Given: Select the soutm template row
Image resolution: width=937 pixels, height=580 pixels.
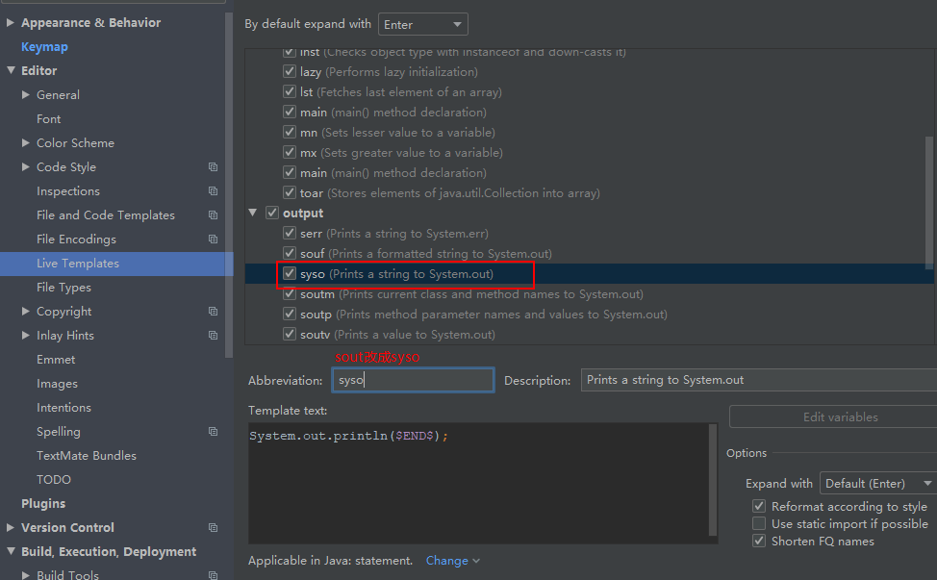Looking at the screenshot, I should coord(589,294).
